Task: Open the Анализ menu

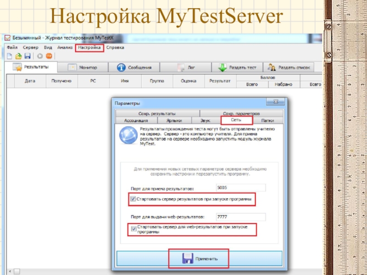Action: (x=65, y=48)
